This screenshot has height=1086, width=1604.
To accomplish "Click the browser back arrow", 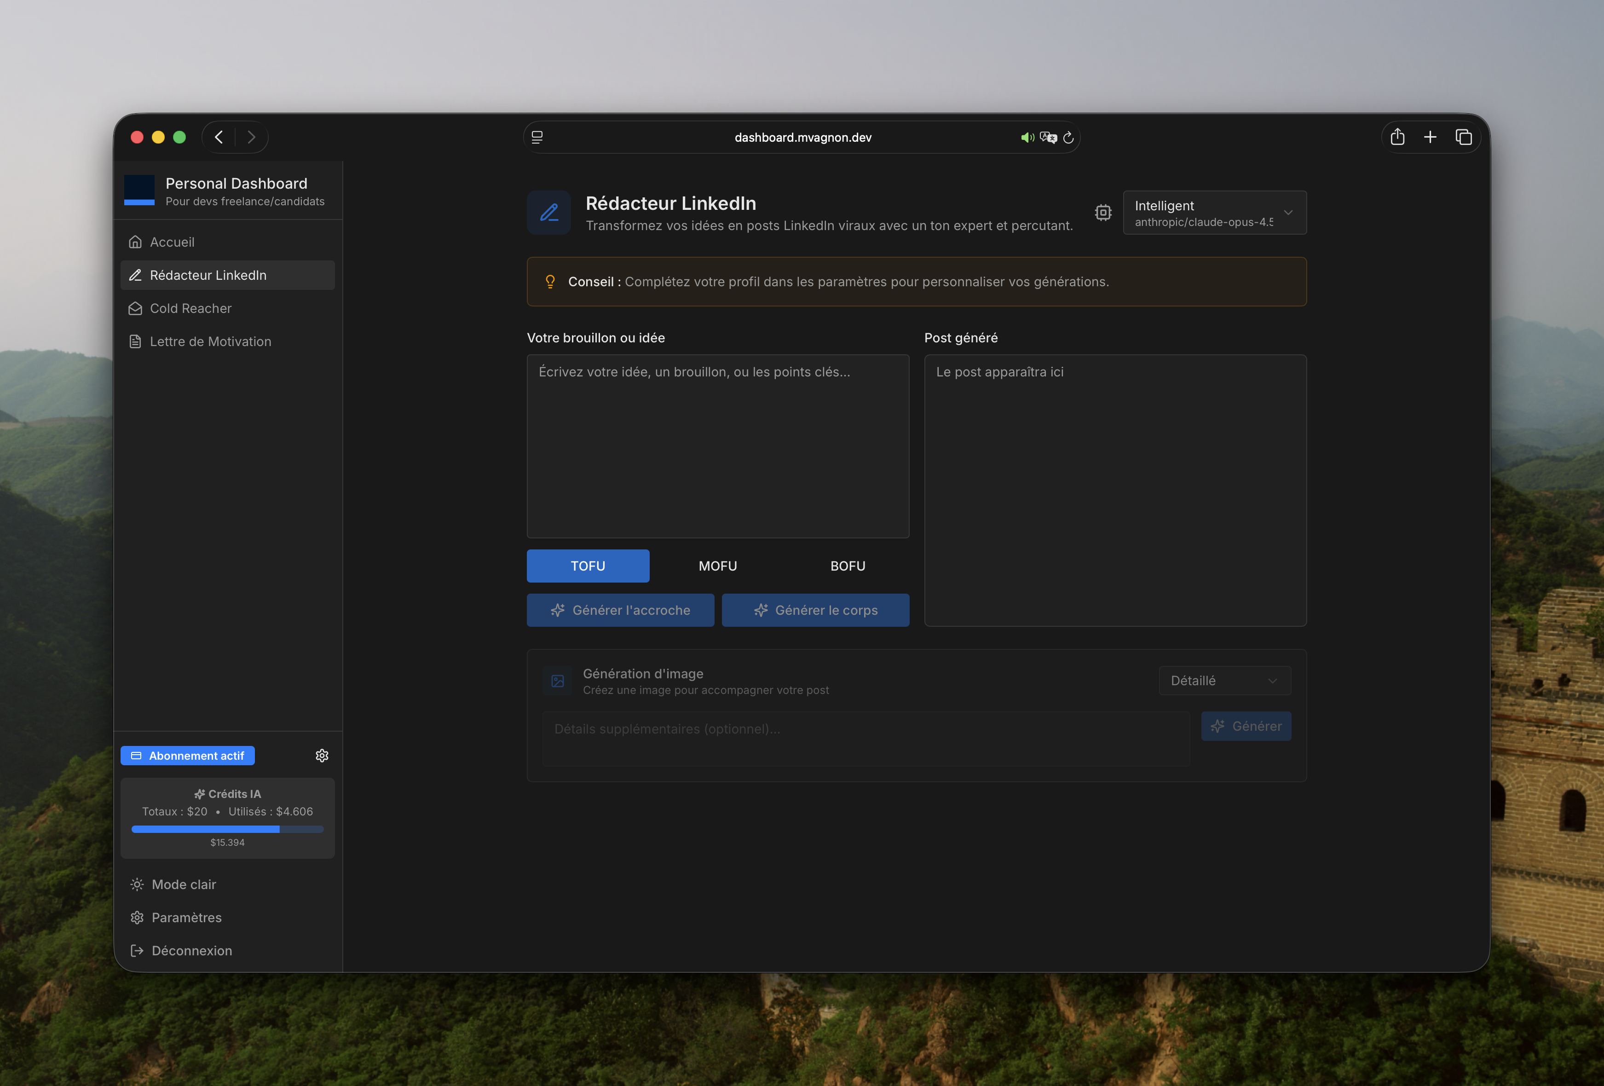I will click(x=219, y=137).
